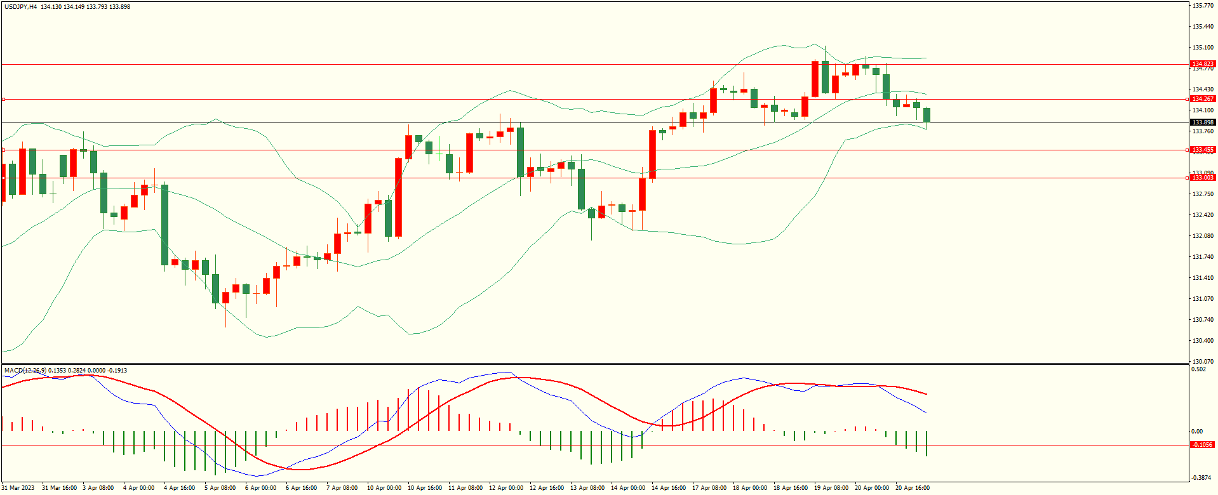Screen dimensions: 1218x495
Task: Click the 31 Mar 2023 time label
Action: click(x=18, y=488)
